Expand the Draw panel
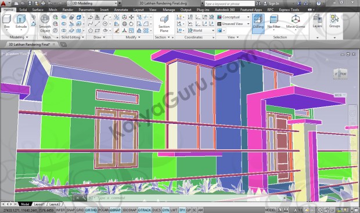The image size is (360, 213). (x=99, y=37)
